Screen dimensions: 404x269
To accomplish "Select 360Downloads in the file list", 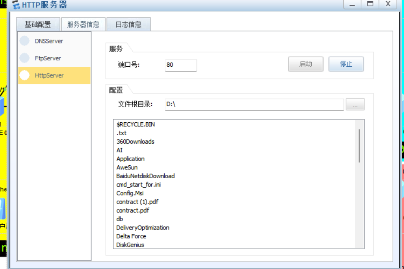I will (x=135, y=142).
